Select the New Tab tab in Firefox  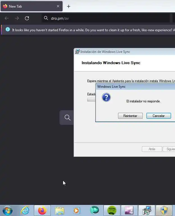tap(31, 6)
